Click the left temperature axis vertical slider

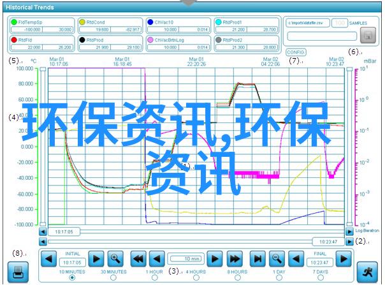(43, 147)
